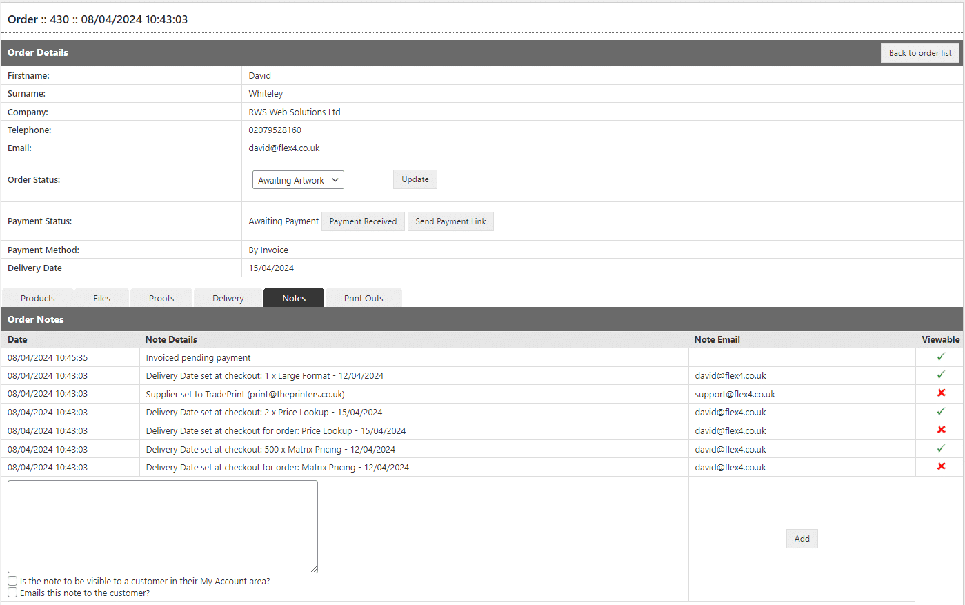965x605 pixels.
Task: Click red cross on Supplier set to TradePrint note
Action: click(x=941, y=393)
